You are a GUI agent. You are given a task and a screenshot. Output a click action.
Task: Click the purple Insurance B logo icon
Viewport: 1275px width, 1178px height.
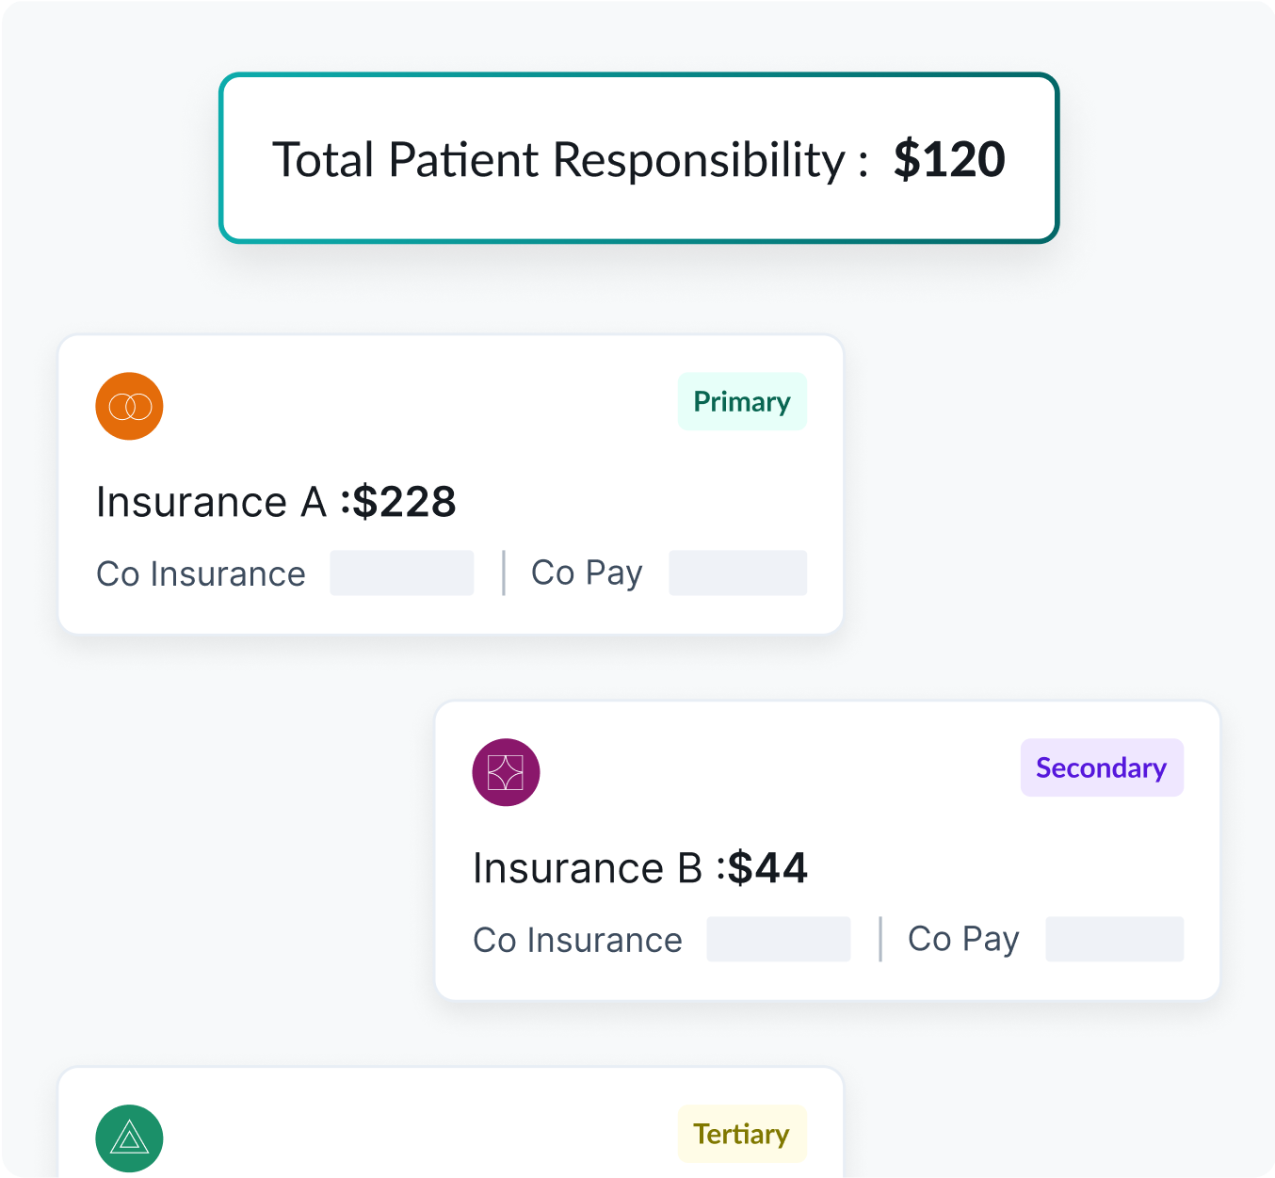pyautogui.click(x=506, y=772)
